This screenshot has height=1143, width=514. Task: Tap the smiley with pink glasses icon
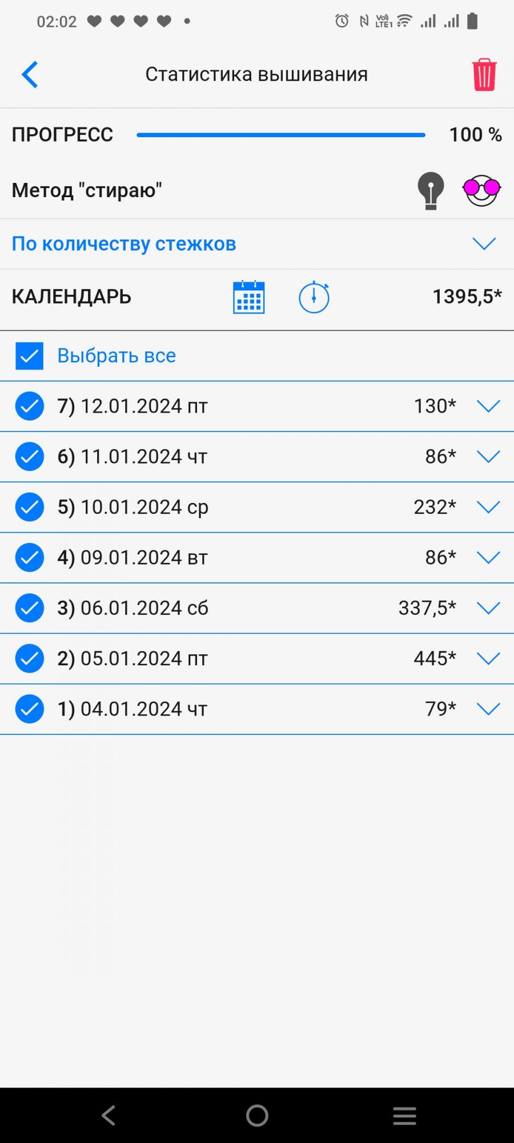(x=481, y=190)
